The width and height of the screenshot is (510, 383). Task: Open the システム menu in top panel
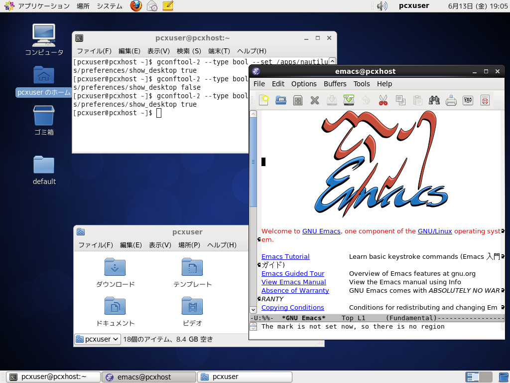click(x=110, y=6)
